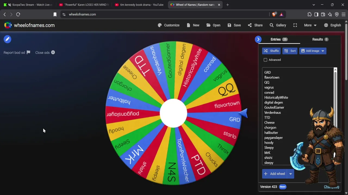Shuffle the wheel entries
This screenshot has width=348, height=195.
point(271,51)
